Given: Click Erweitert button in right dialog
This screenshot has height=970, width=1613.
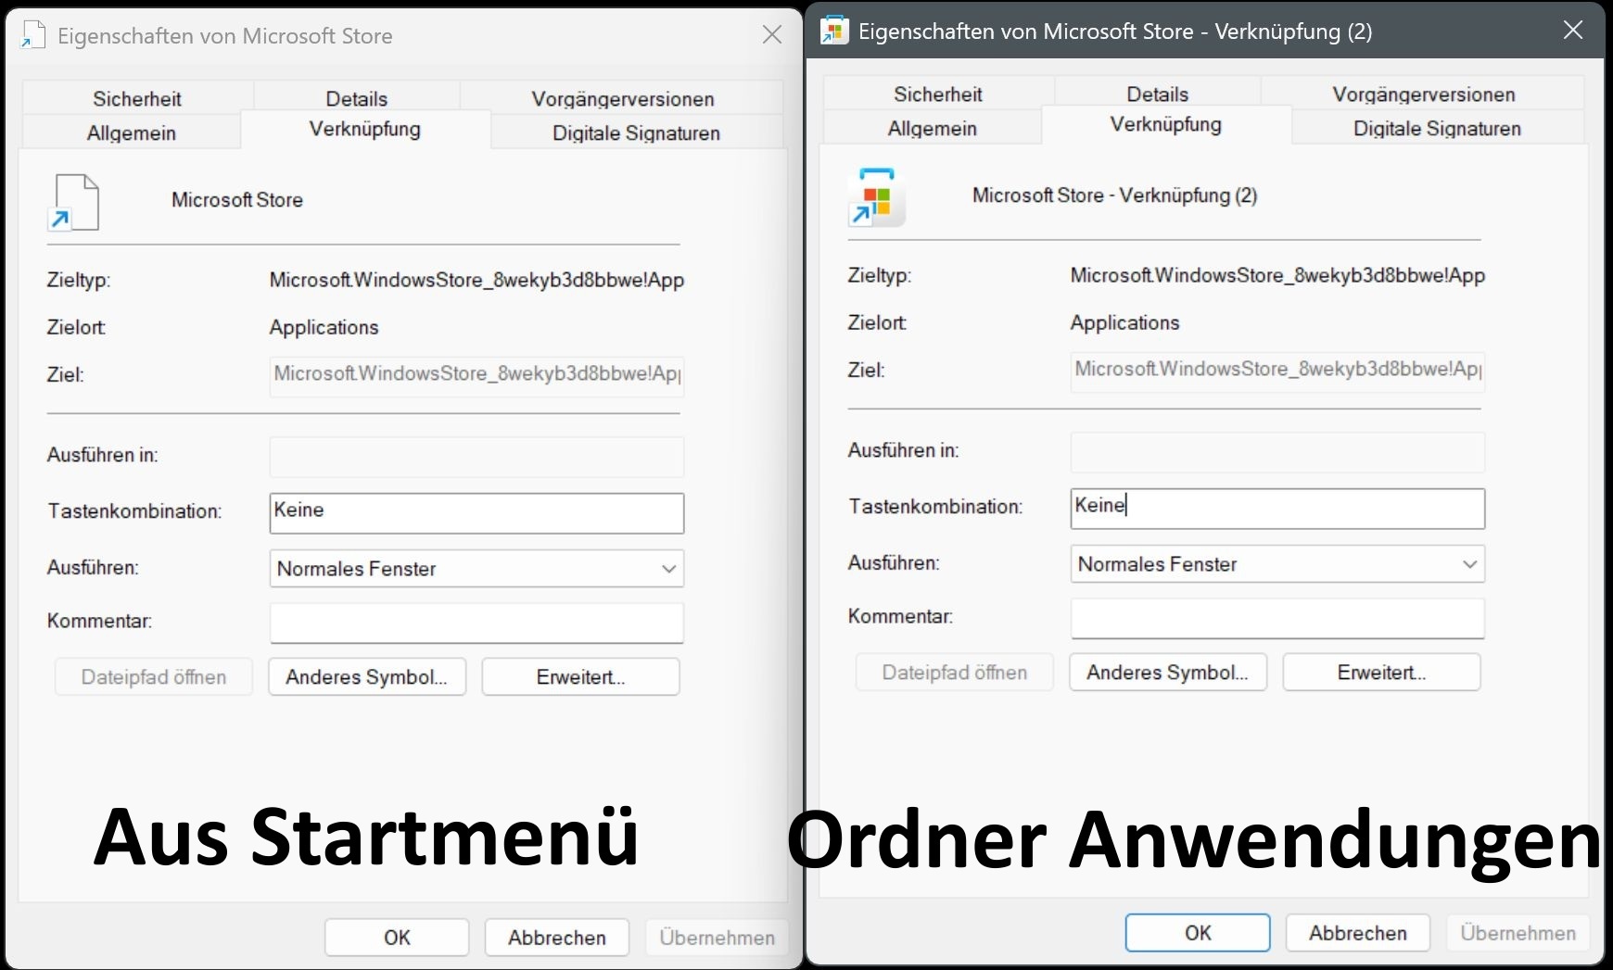Looking at the screenshot, I should point(1380,672).
